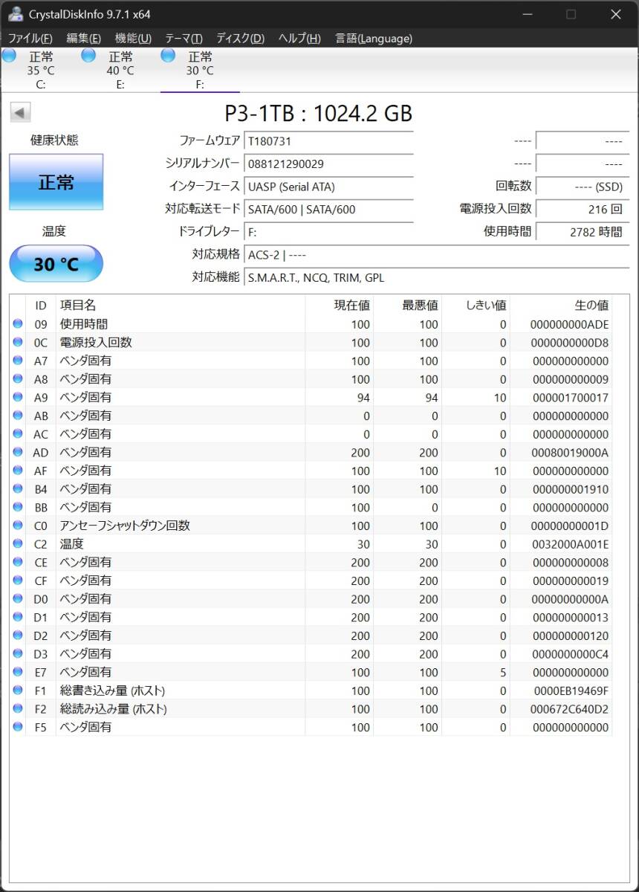Screen dimensions: 639x892
Task: Click the firmware field T180731
Action: 328,141
